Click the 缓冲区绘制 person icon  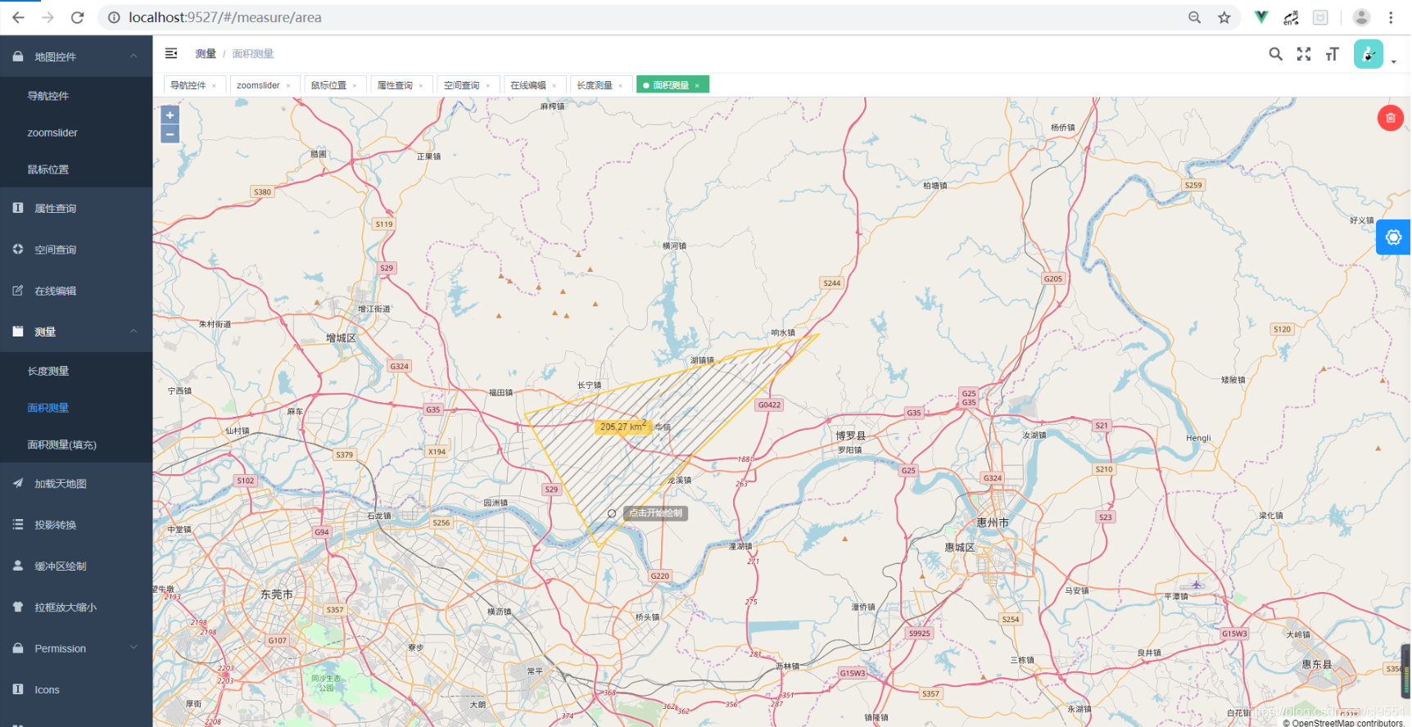point(18,566)
